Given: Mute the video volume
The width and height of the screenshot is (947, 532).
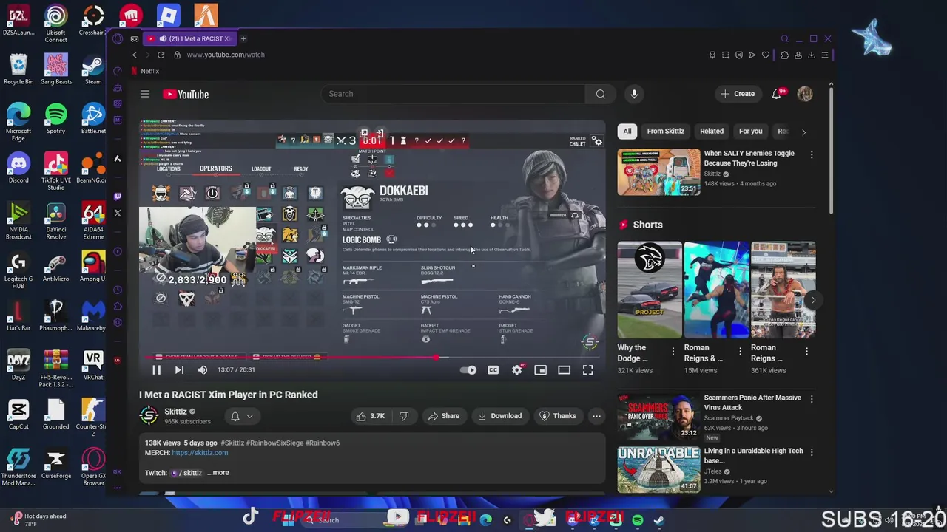Looking at the screenshot, I should point(203,370).
